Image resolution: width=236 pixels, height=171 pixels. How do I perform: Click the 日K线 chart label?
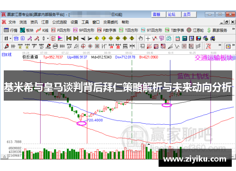(7, 55)
